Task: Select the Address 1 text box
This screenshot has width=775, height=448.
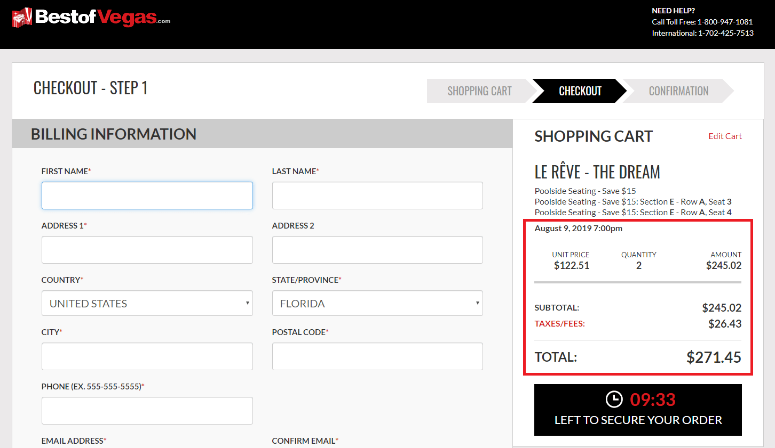Action: 147,250
